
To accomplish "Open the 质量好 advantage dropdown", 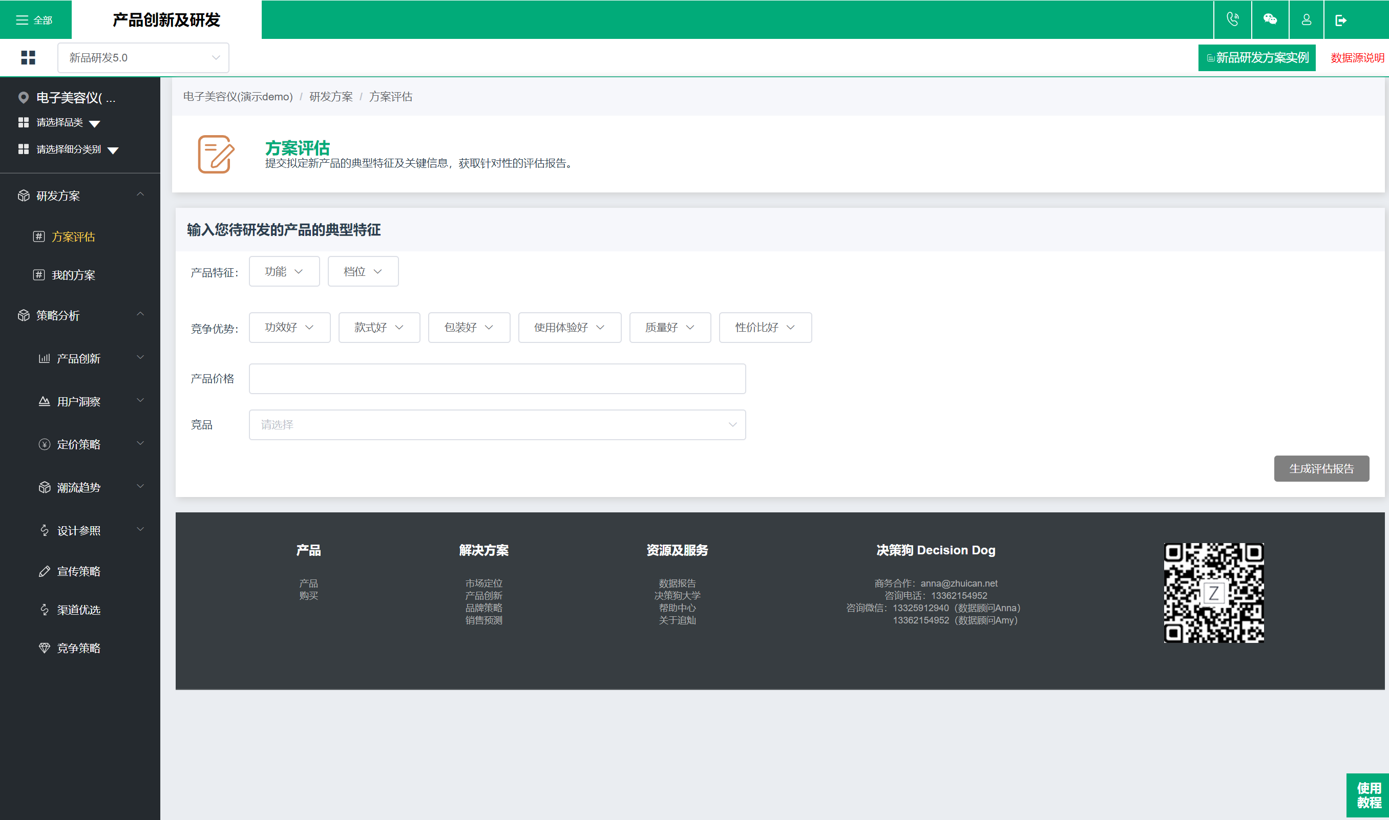I will pyautogui.click(x=670, y=328).
